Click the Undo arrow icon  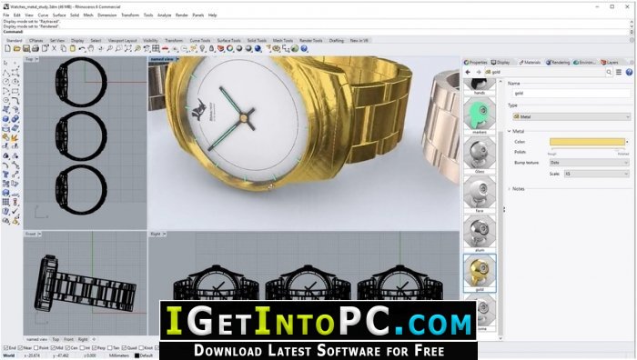(x=82, y=49)
